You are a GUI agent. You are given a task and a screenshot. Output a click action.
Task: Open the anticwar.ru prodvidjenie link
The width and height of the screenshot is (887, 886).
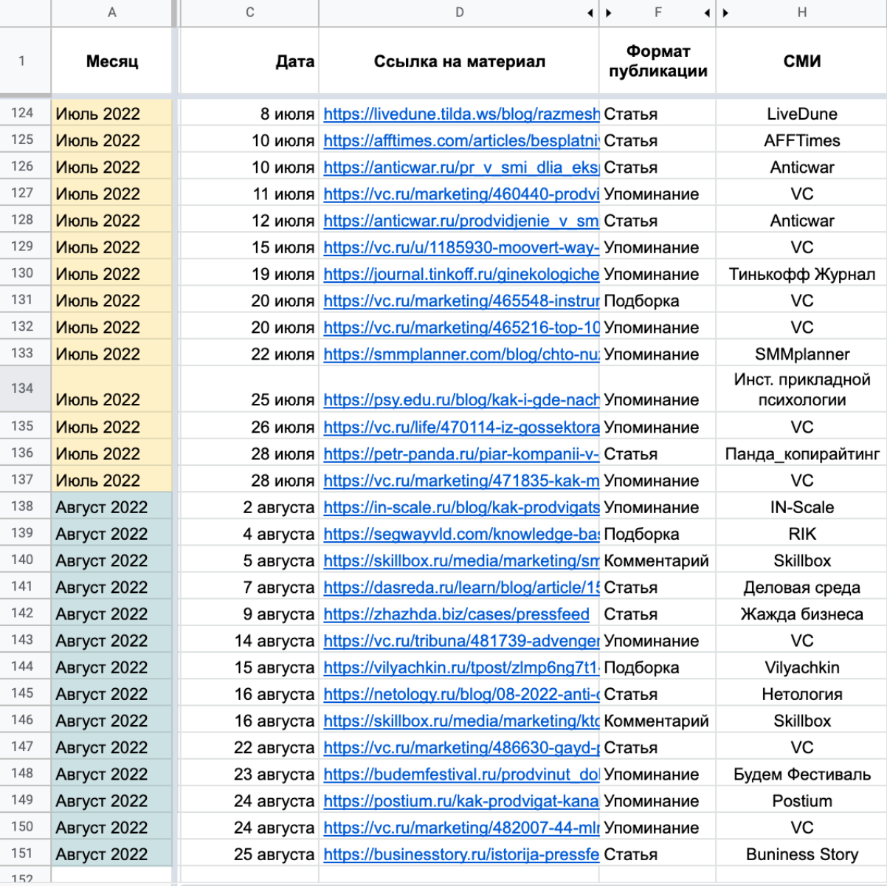tap(461, 221)
